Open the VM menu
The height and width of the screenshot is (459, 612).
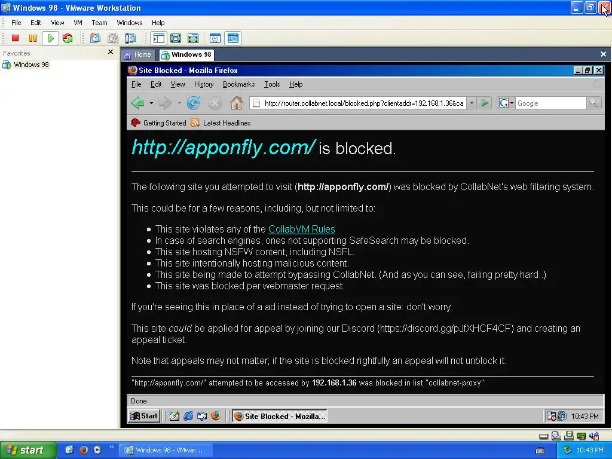click(78, 23)
